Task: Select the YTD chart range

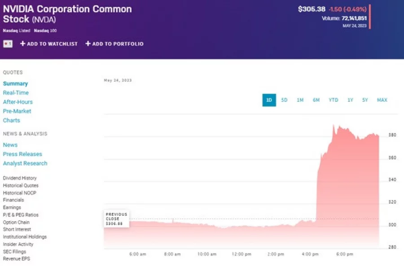Action: 333,100
